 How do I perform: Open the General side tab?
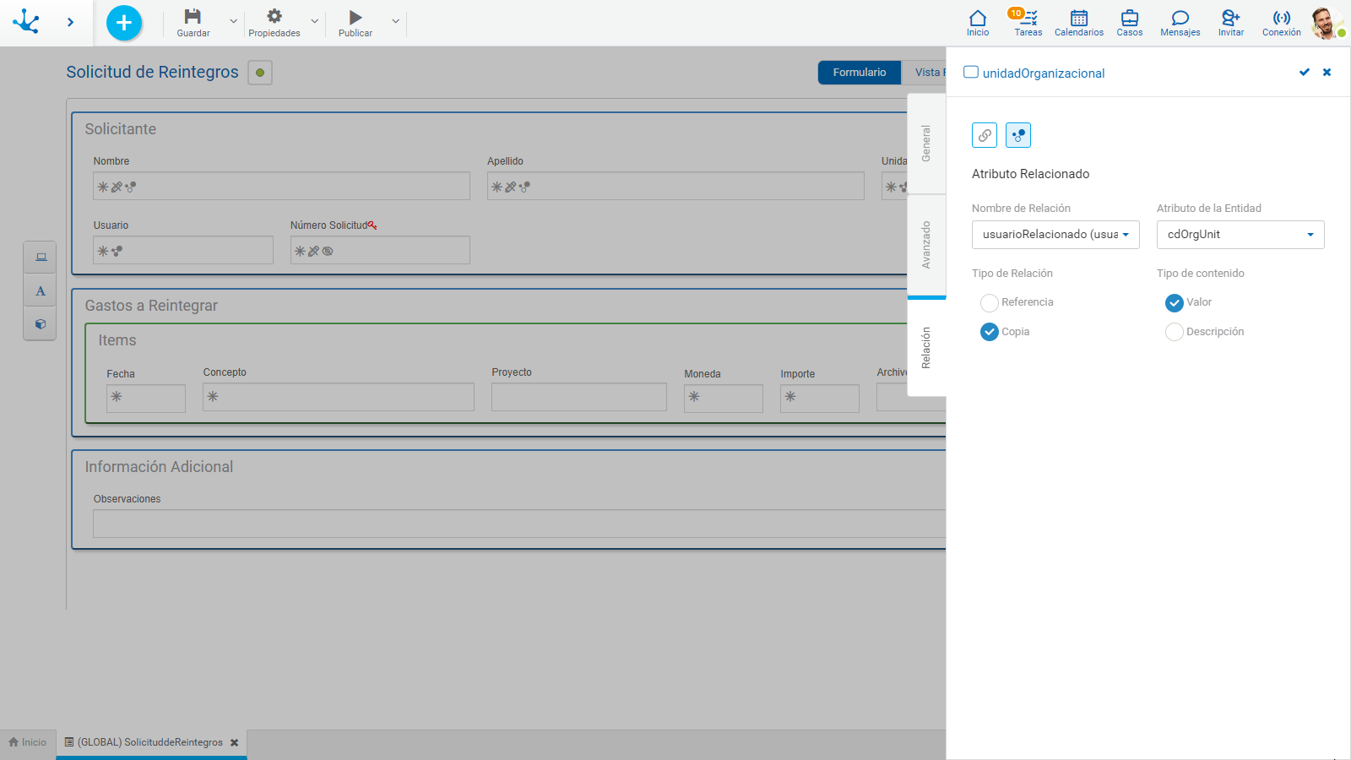(x=926, y=144)
